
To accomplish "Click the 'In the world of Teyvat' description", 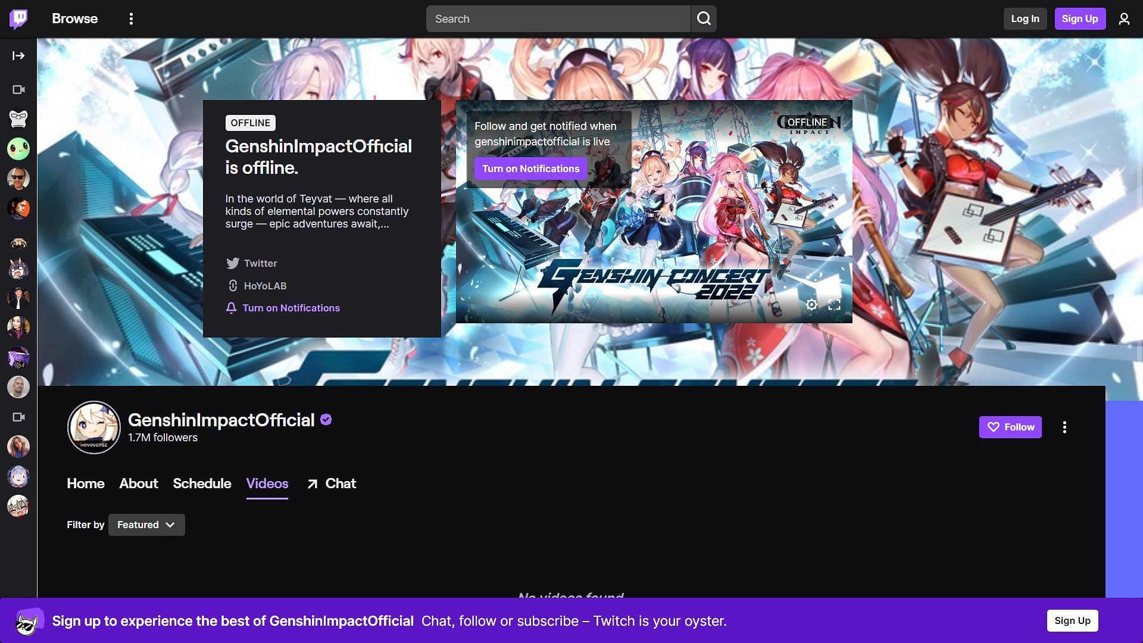I will tap(317, 211).
